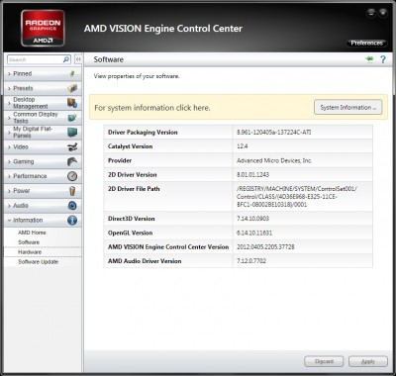Collapse the Information section
The image size is (396, 376).
click(43, 220)
